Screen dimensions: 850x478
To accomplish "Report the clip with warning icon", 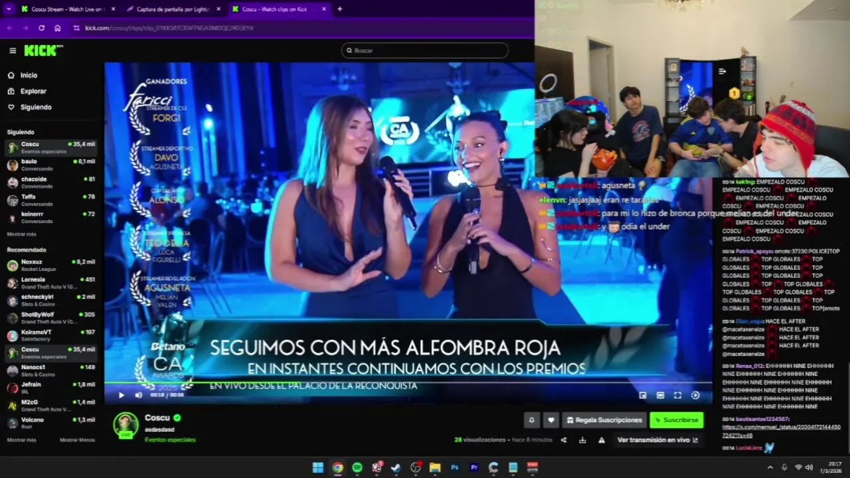I will pyautogui.click(x=602, y=440).
